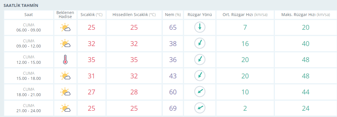Click the average wind speed value 16

[245, 44]
